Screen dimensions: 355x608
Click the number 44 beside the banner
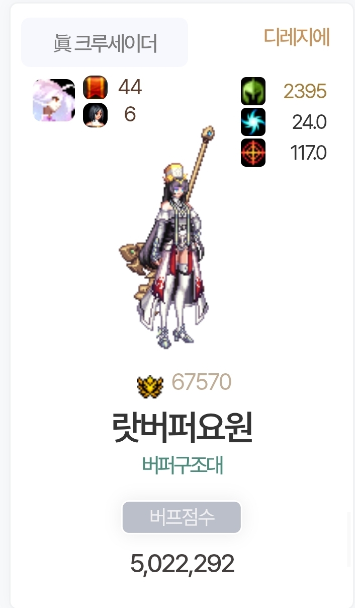point(130,87)
